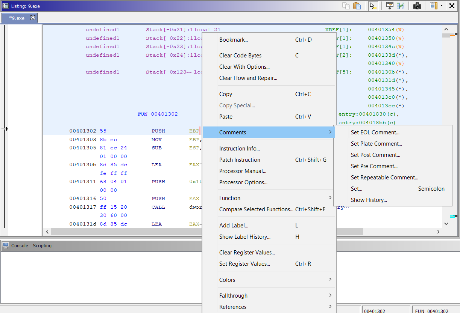460x313 pixels.
Task: Click the Console - Scripting panel icon
Action: [x=6, y=245]
